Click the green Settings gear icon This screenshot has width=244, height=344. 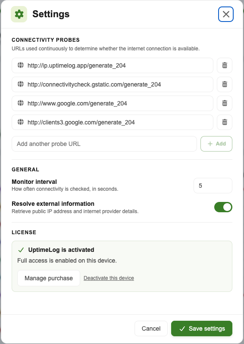(x=19, y=14)
